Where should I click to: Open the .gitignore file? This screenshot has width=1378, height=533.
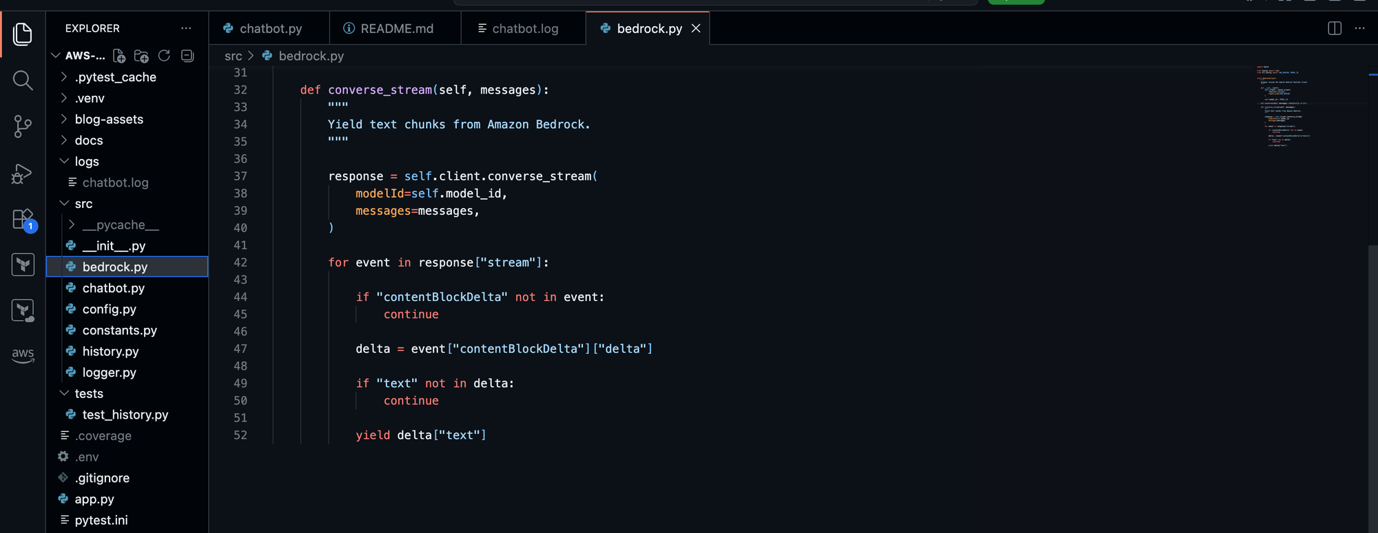point(127,478)
